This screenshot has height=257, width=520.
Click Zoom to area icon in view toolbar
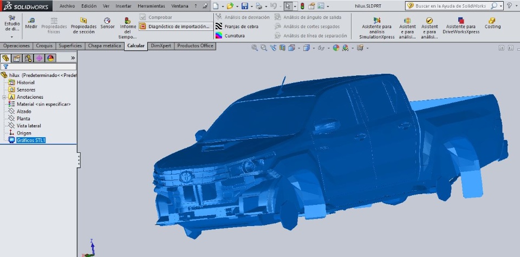point(264,48)
